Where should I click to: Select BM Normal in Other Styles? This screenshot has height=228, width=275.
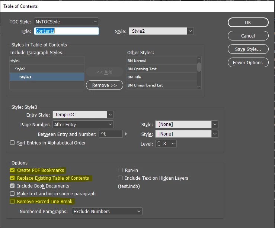tap(162, 61)
